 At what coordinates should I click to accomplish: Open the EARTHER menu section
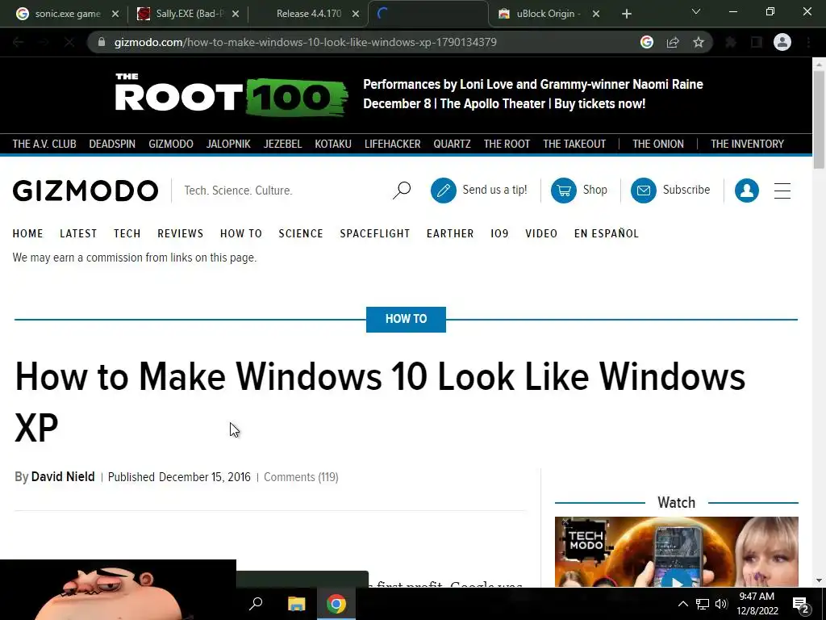click(x=450, y=233)
